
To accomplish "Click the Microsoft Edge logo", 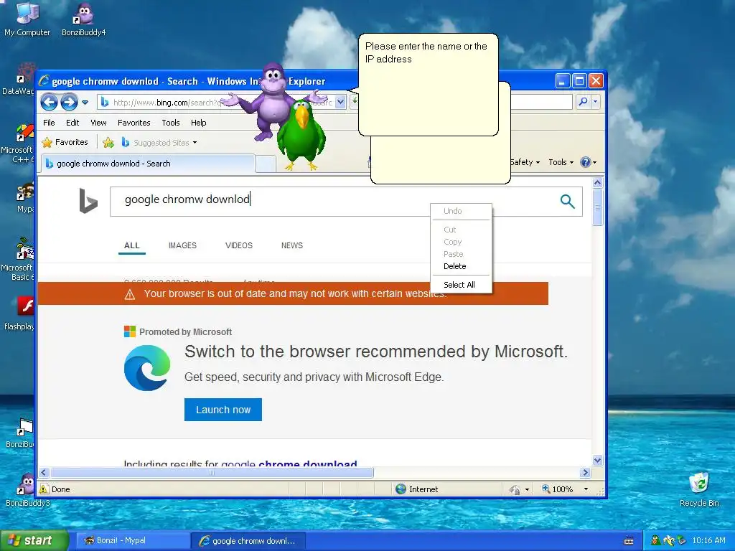I will click(147, 368).
